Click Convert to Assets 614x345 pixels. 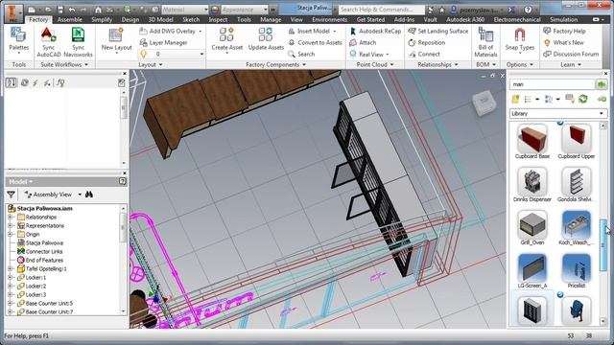click(x=316, y=42)
